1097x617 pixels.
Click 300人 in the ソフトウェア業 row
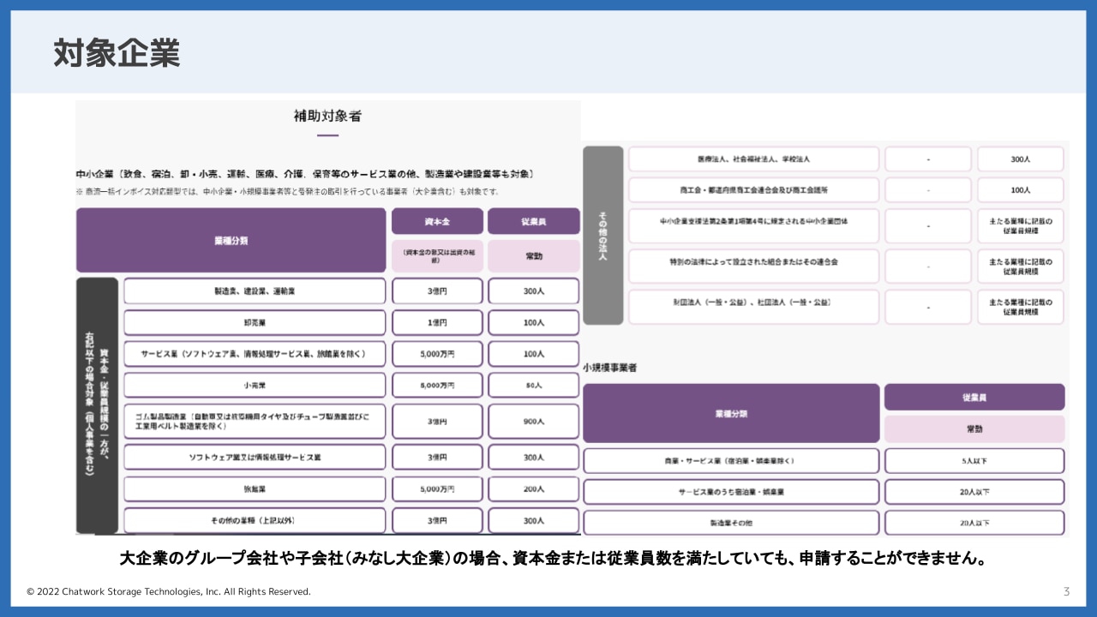tap(534, 458)
